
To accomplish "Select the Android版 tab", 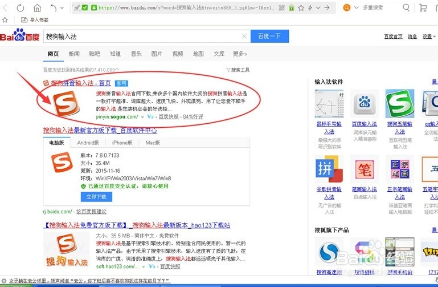I will pos(88,143).
